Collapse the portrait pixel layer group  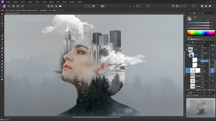pyautogui.click(x=188, y=55)
